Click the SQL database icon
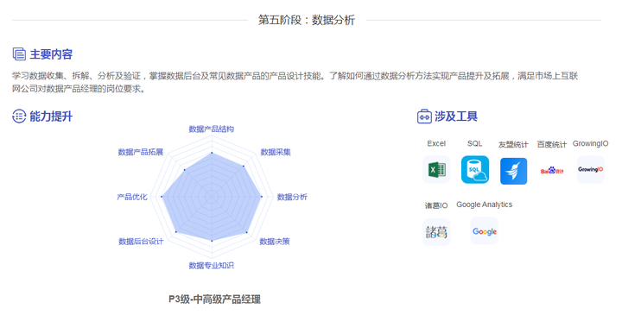 (x=475, y=170)
